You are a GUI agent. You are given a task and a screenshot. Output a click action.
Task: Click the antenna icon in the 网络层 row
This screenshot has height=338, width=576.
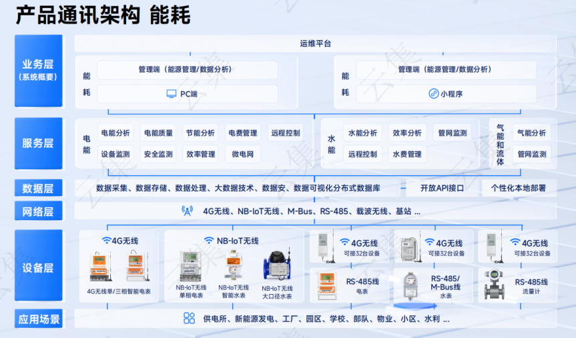[188, 211]
